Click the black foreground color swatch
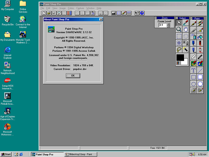Image resolution: width=209 pixels, height=157 pixels. tap(180, 57)
